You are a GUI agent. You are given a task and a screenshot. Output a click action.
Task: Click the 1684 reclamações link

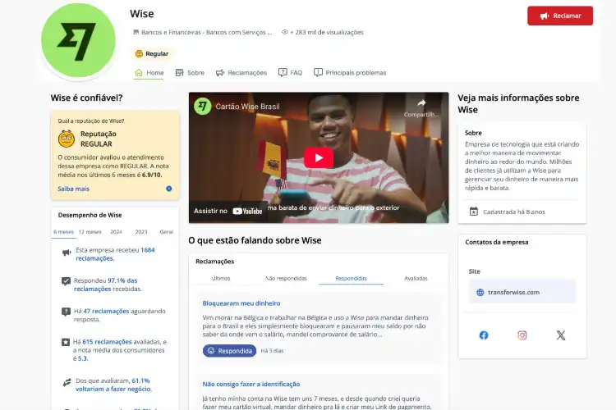click(x=115, y=254)
